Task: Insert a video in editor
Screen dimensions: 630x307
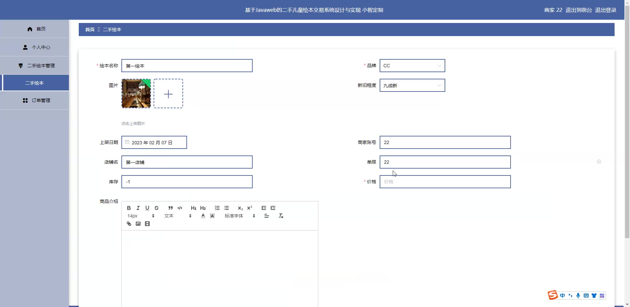Action: click(x=147, y=224)
